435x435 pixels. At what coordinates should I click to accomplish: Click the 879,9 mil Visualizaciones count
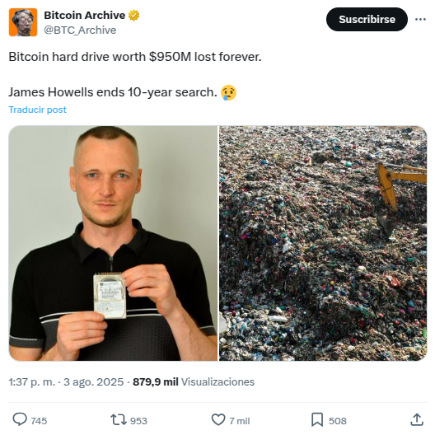point(194,382)
